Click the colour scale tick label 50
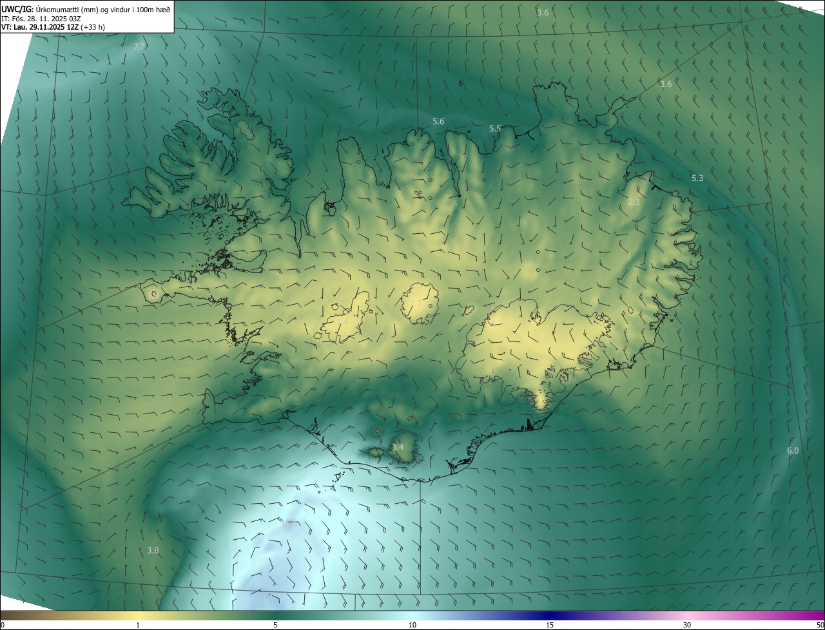 819,625
